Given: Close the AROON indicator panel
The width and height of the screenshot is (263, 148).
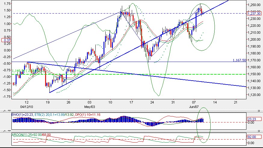Looking at the screenshot, I should 259,131.
